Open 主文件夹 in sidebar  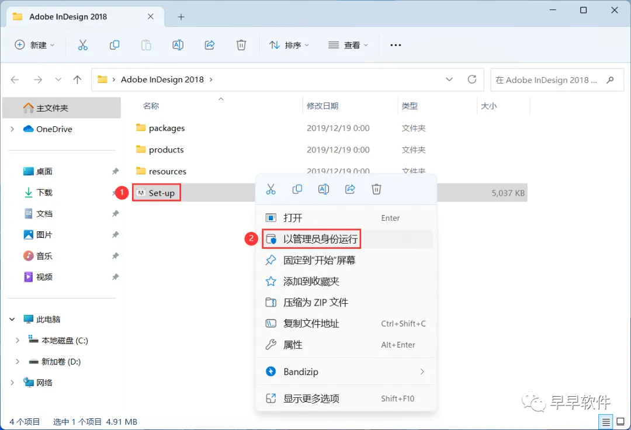point(61,108)
